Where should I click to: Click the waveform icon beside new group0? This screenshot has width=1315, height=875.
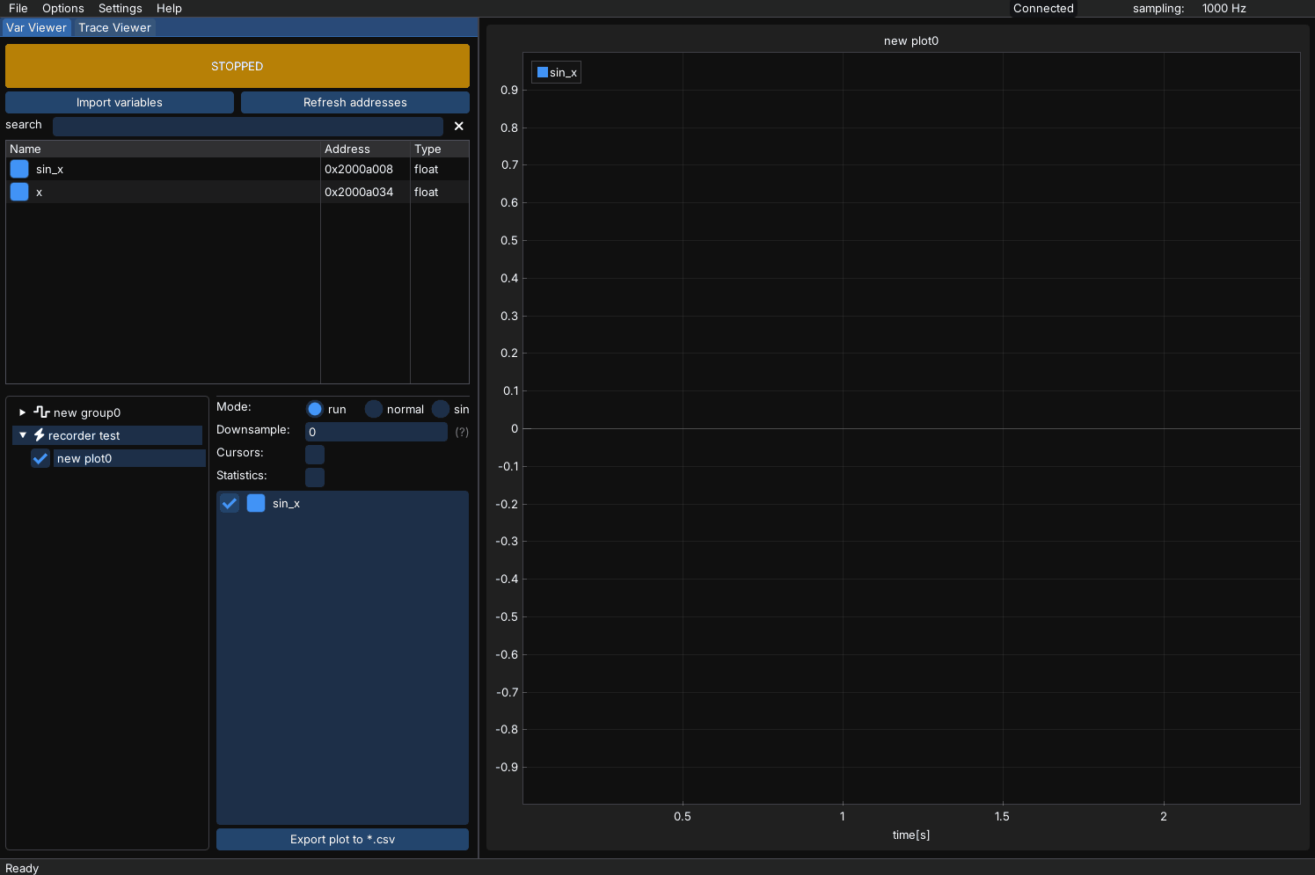pos(41,412)
